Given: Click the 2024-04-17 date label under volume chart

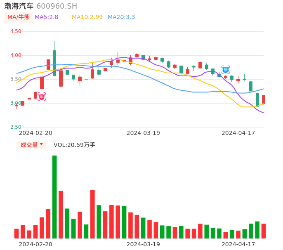Looking at the screenshot, I should (x=238, y=244).
